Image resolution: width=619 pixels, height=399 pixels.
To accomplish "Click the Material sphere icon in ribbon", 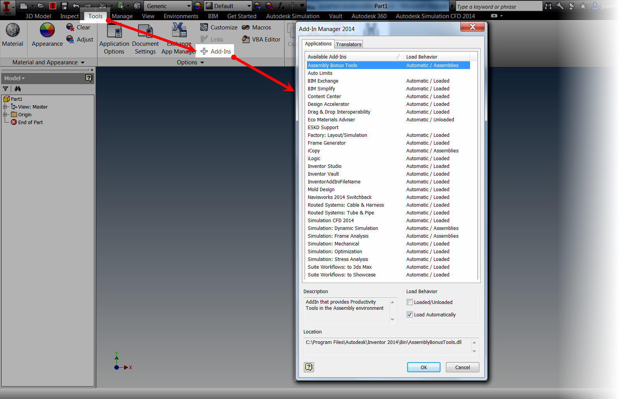I will point(13,30).
